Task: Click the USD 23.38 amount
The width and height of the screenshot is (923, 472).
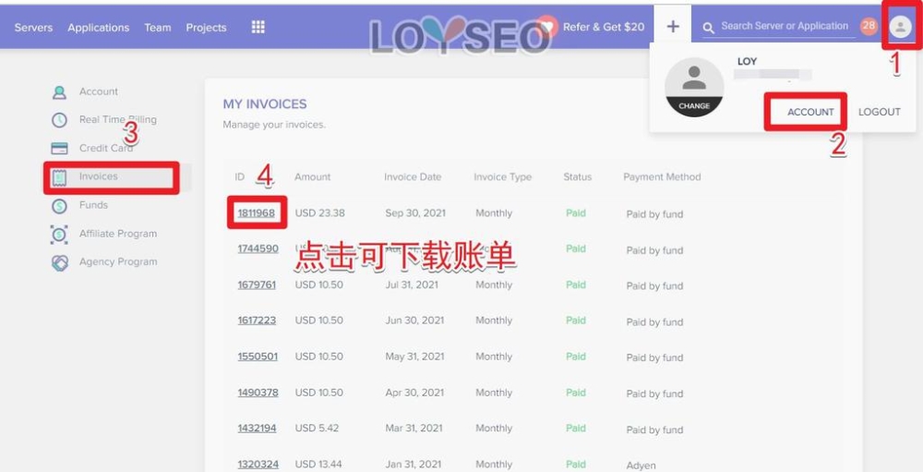Action: click(319, 213)
